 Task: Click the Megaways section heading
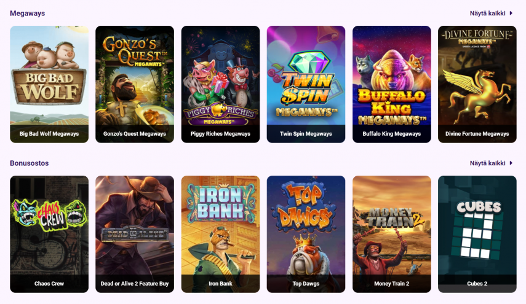click(x=28, y=14)
